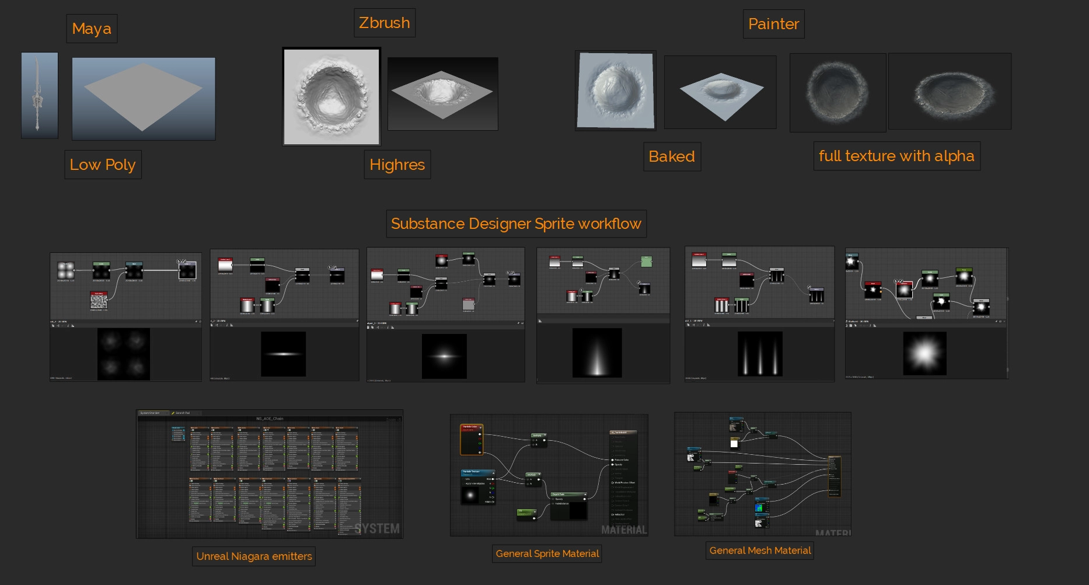
Task: Open the Maya flat plane thumbnail
Action: 144,98
